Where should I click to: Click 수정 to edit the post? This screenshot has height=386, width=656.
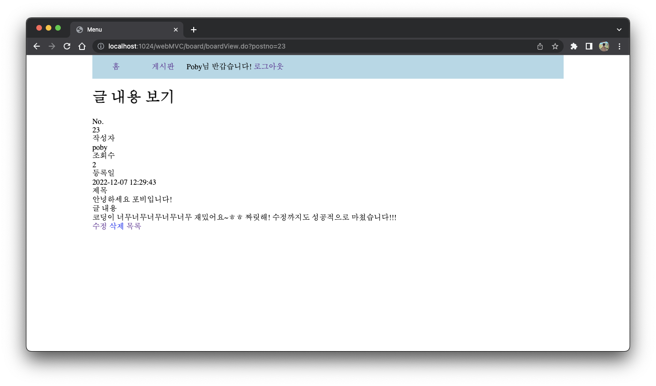coord(100,226)
